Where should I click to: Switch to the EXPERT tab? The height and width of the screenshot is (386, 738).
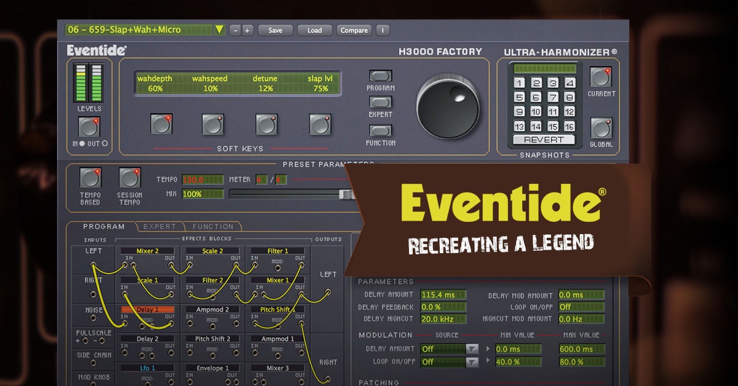159,226
